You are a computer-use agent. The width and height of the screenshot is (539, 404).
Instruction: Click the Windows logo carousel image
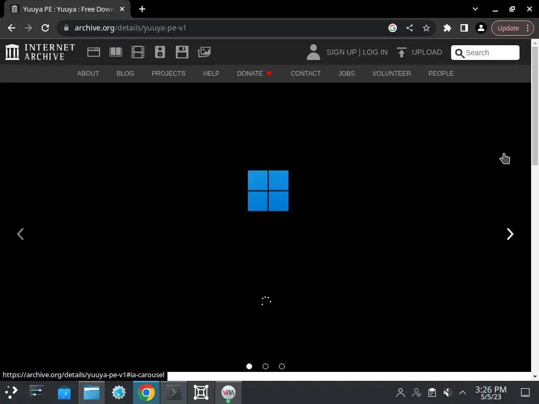(x=268, y=190)
